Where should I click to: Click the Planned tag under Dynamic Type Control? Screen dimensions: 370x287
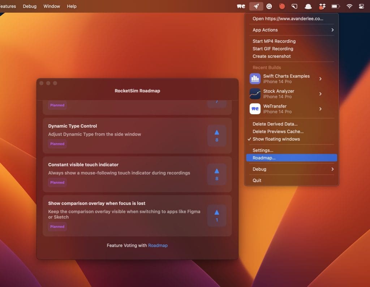[x=57, y=144]
